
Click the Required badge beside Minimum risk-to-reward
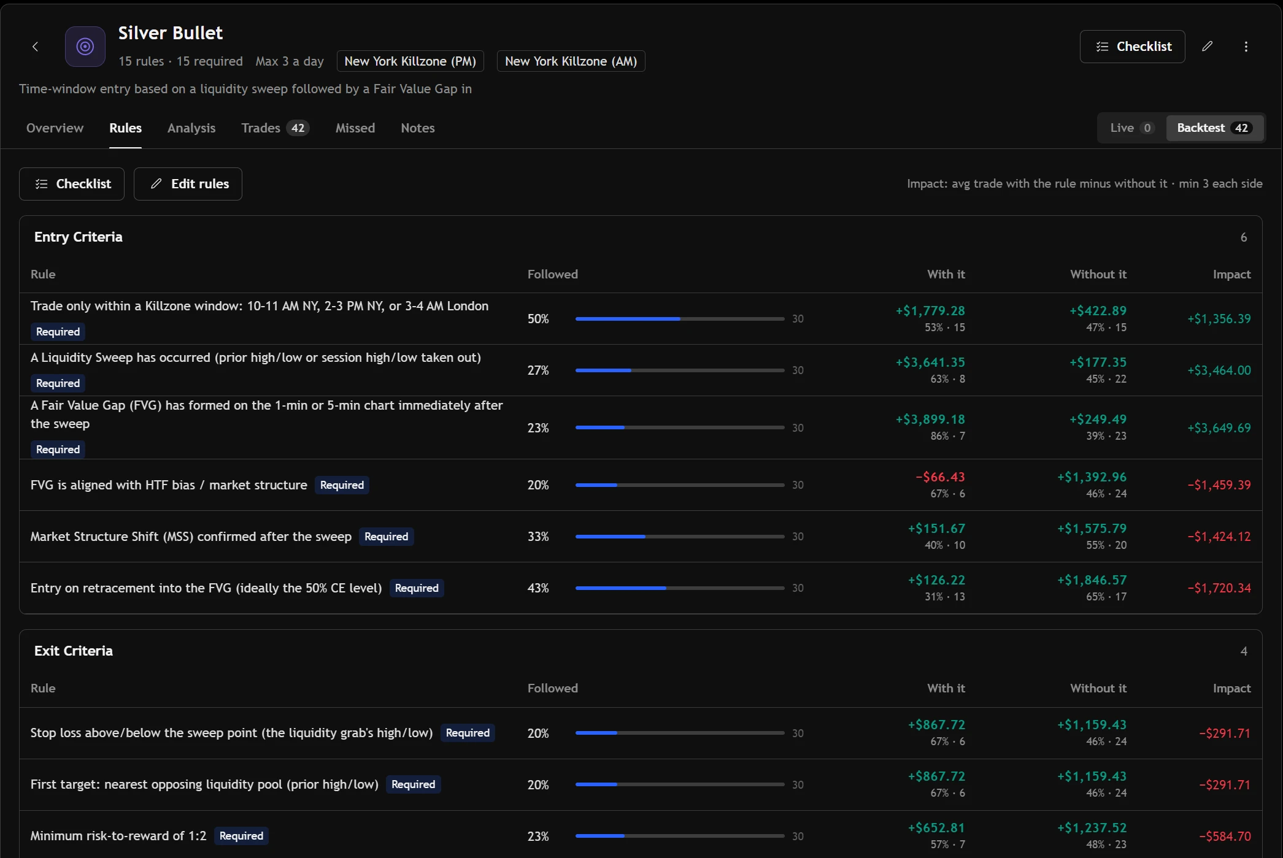point(241,836)
